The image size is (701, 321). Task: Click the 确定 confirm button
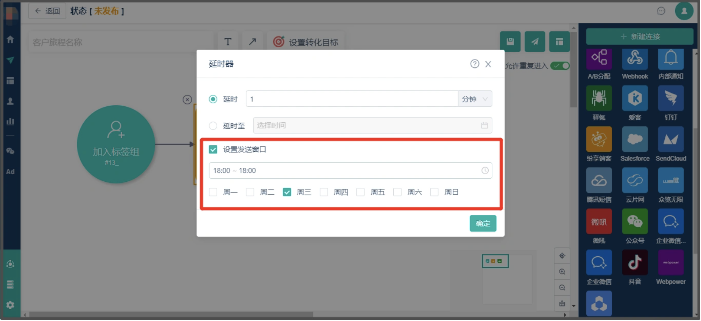click(484, 224)
